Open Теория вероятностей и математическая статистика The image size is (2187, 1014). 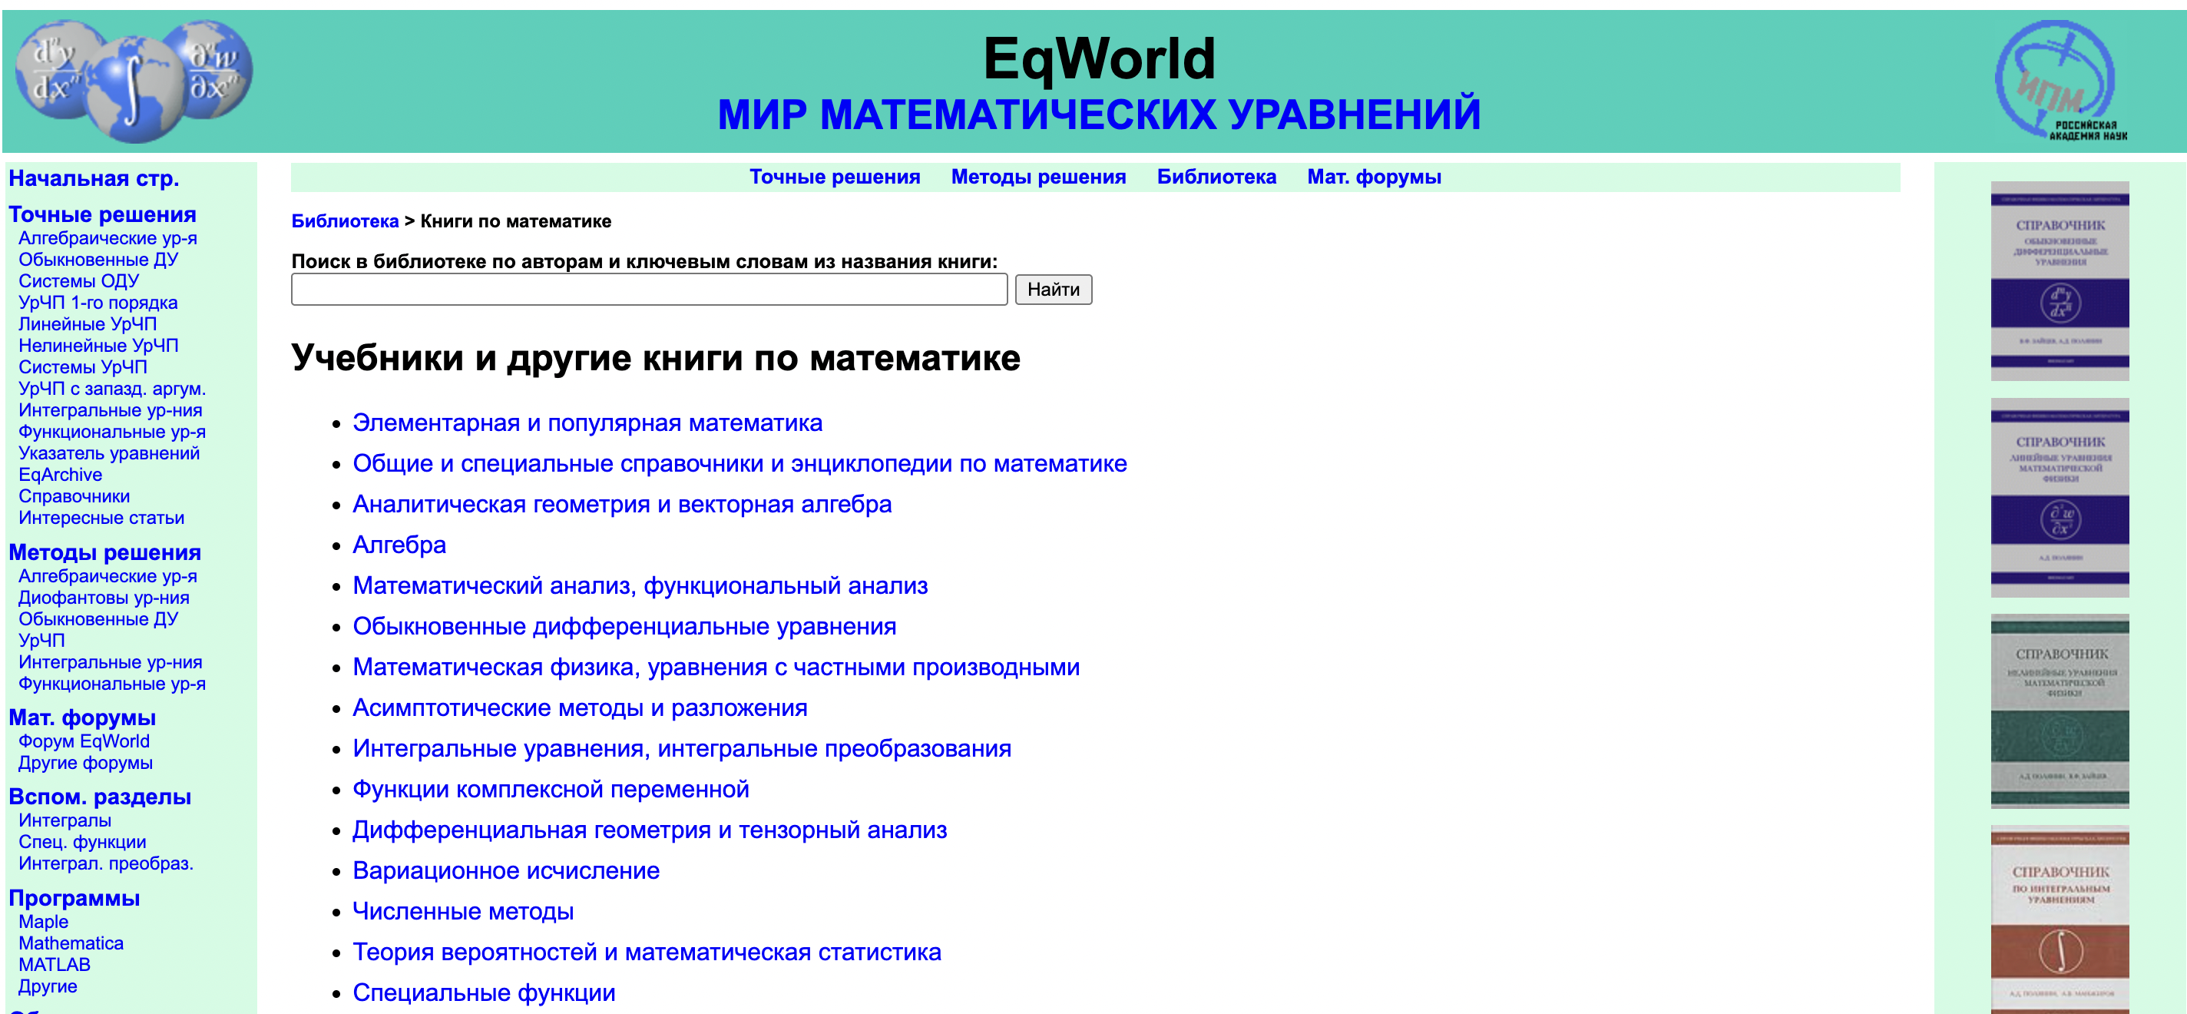click(x=647, y=953)
